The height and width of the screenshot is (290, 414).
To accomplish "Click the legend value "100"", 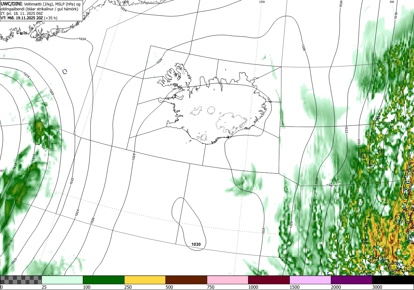I will pos(87,287).
